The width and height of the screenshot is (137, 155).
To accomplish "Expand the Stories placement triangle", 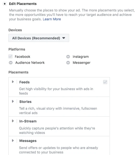I will (x=13, y=101).
